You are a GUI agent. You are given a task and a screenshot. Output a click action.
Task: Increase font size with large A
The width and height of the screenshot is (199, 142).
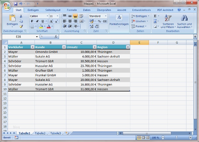(51, 21)
